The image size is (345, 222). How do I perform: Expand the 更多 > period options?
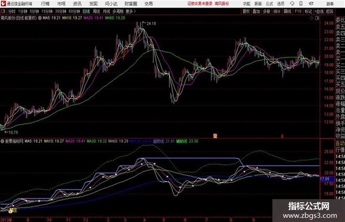coord(131,11)
